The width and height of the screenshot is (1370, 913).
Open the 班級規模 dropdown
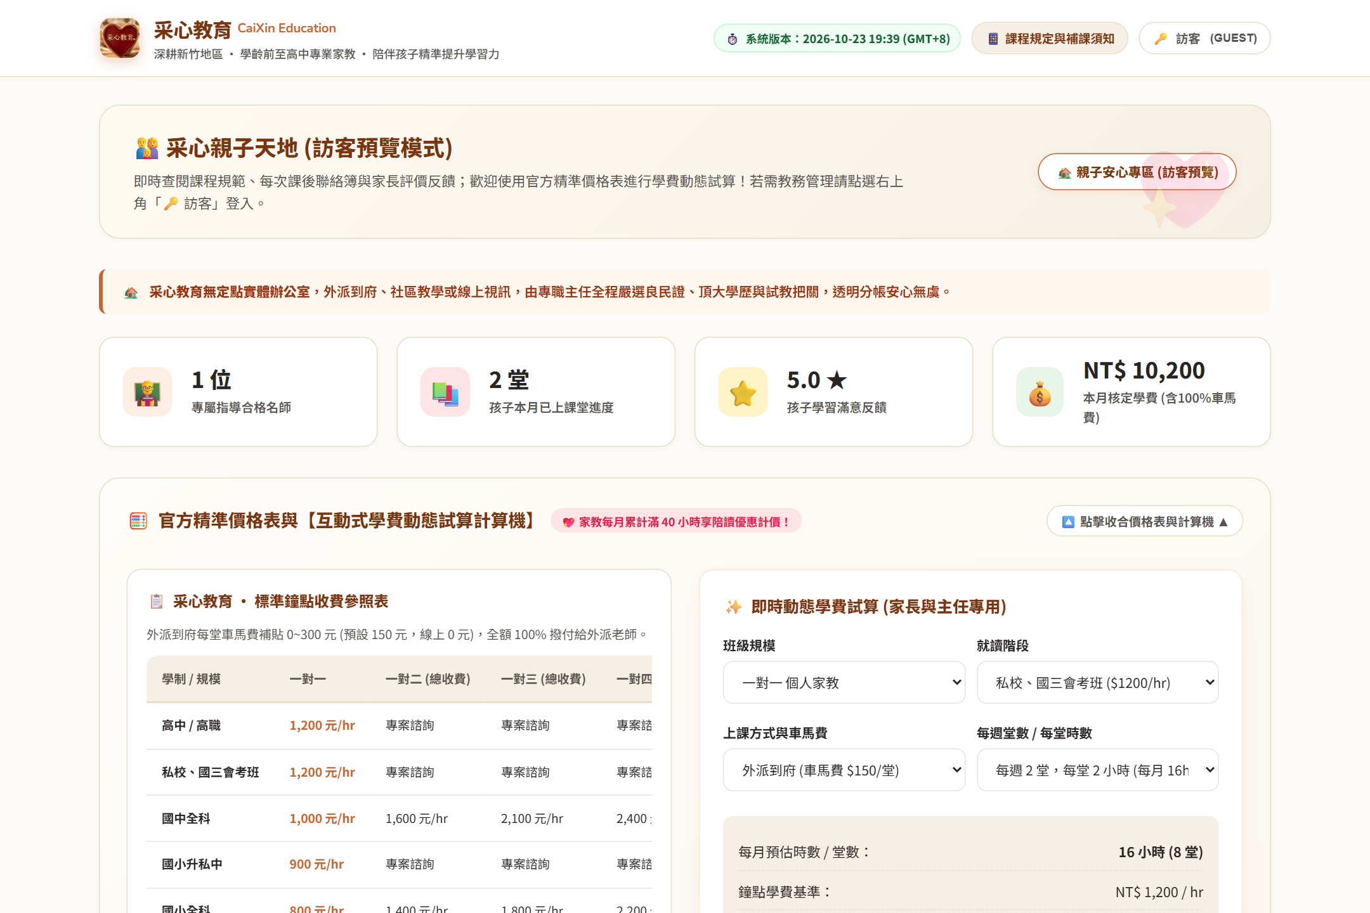[x=844, y=682]
